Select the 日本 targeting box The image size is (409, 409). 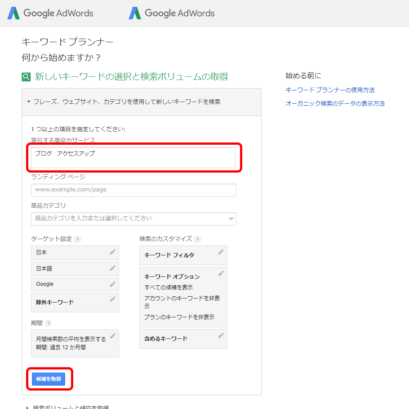coord(75,253)
